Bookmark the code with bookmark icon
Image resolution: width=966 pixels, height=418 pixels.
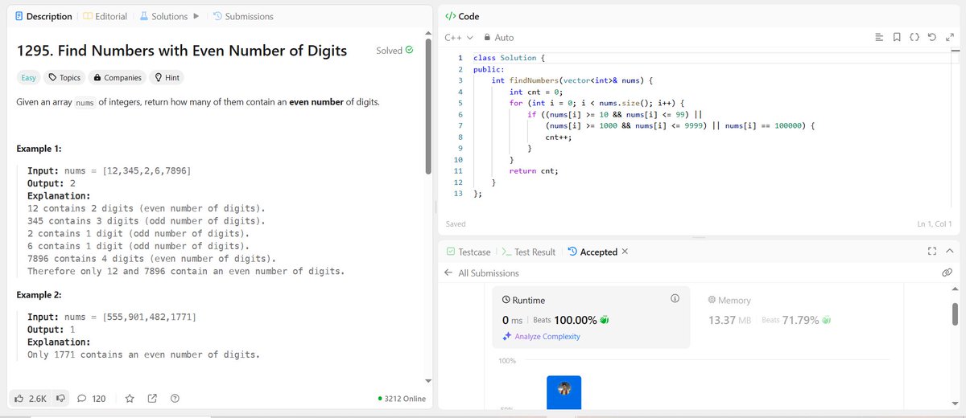(x=897, y=37)
